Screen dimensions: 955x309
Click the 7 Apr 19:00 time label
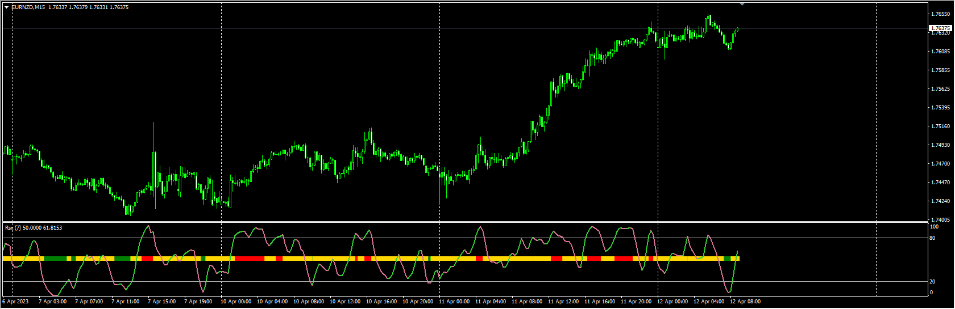(198, 302)
